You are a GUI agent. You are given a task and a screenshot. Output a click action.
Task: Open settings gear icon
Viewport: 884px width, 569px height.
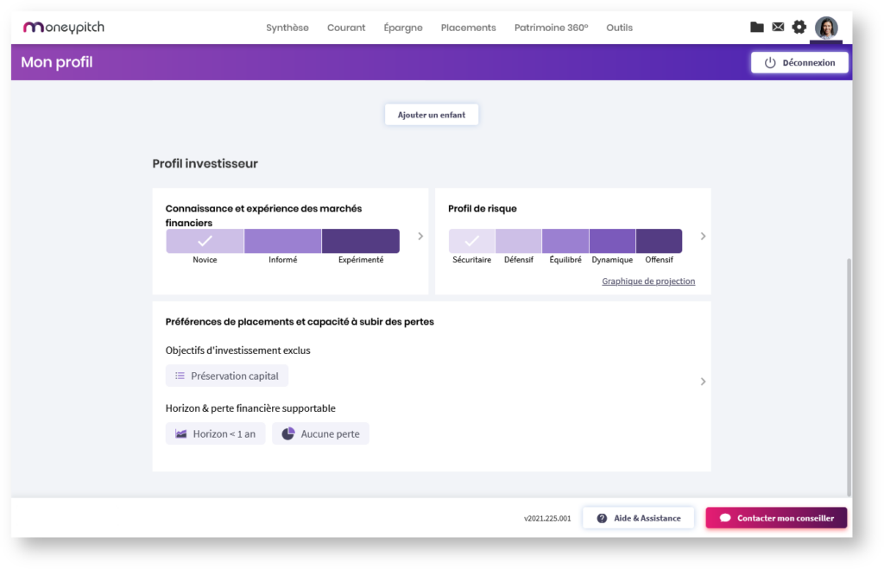(x=799, y=28)
